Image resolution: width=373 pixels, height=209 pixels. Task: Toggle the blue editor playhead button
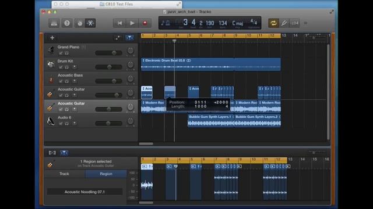pyautogui.click(x=64, y=153)
